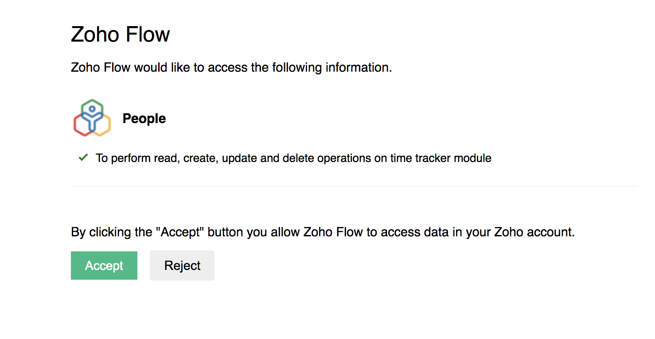The image size is (655, 339).
Task: Click the words "time tracker module"
Action: [441, 158]
